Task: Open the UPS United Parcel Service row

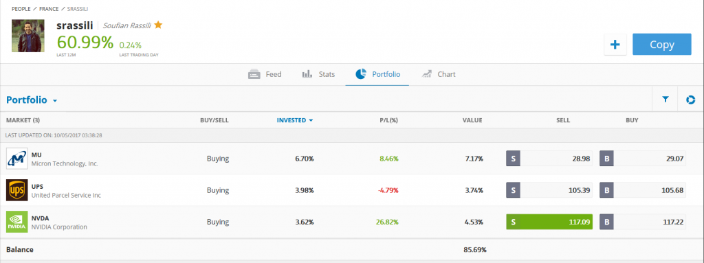Action: pyautogui.click(x=352, y=190)
